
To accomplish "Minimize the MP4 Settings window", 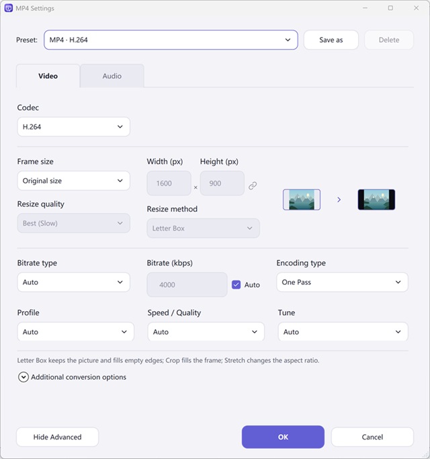I will (x=365, y=8).
